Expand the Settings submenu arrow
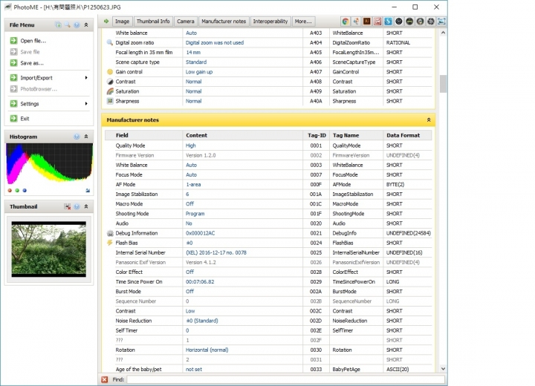Screen dimensions: 535x386 tap(86, 104)
